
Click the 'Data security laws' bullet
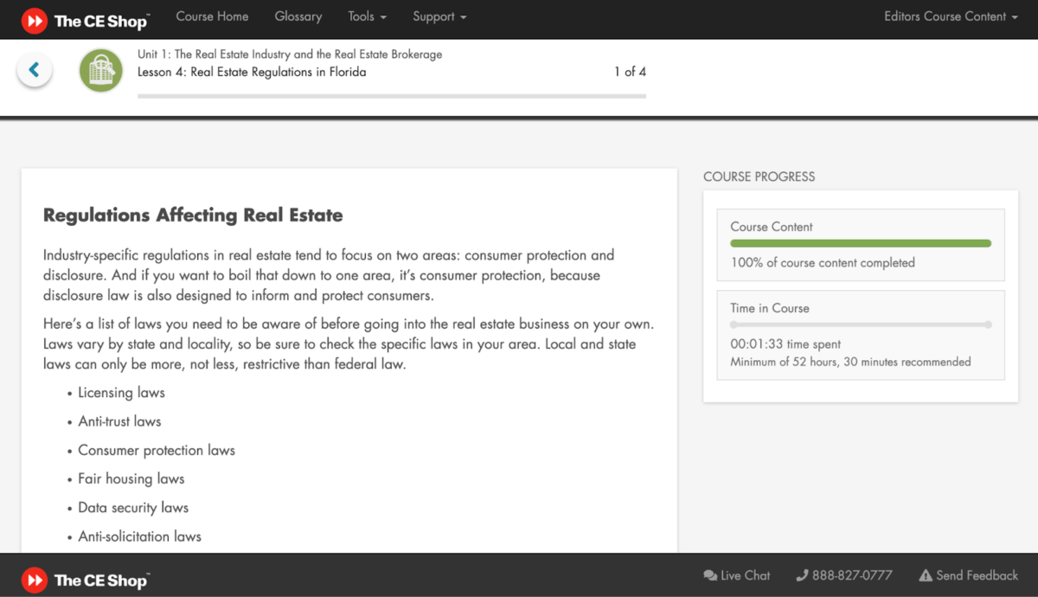point(133,508)
